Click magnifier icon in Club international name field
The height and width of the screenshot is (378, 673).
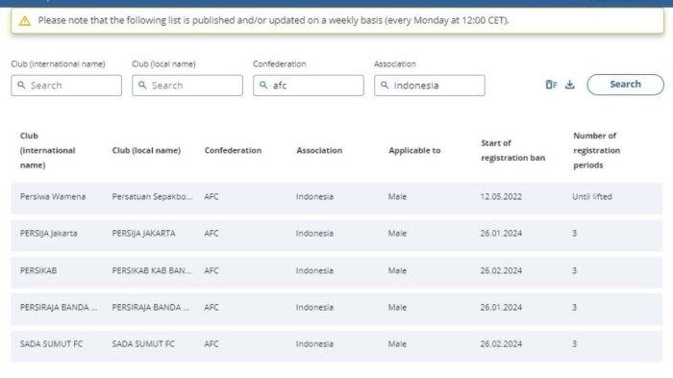coord(21,85)
